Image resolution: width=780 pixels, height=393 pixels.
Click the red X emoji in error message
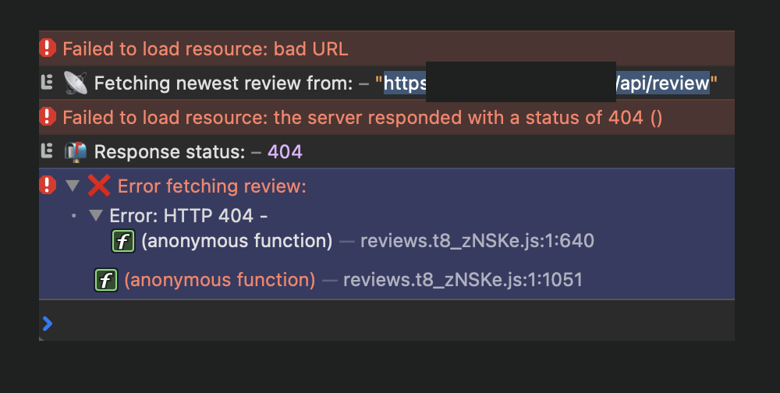99,186
